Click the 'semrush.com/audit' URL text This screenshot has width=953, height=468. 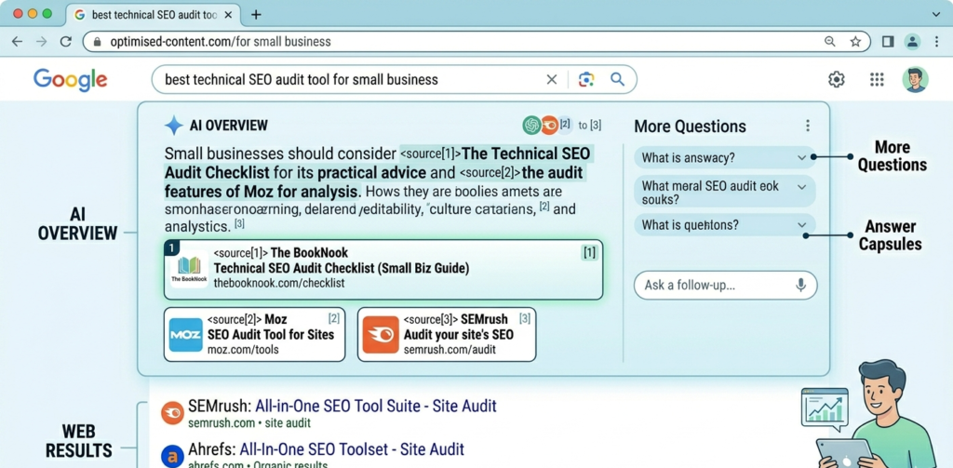coord(450,350)
